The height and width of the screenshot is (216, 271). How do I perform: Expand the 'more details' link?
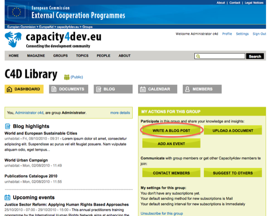[120, 112]
